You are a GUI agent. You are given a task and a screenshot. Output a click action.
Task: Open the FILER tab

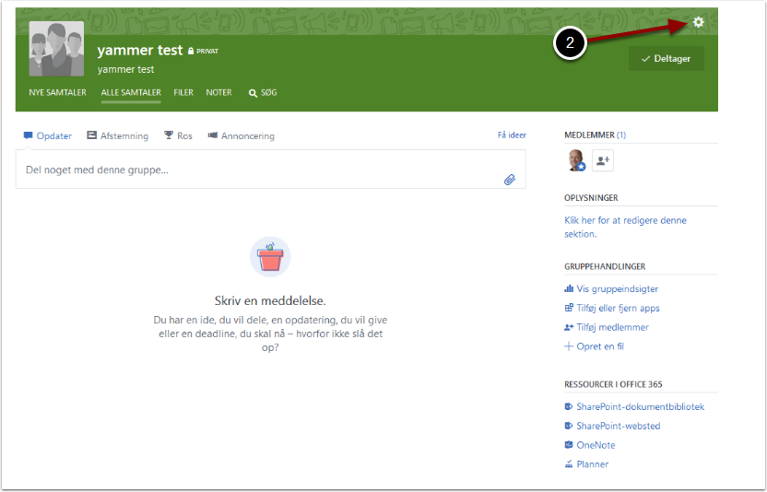tap(183, 92)
